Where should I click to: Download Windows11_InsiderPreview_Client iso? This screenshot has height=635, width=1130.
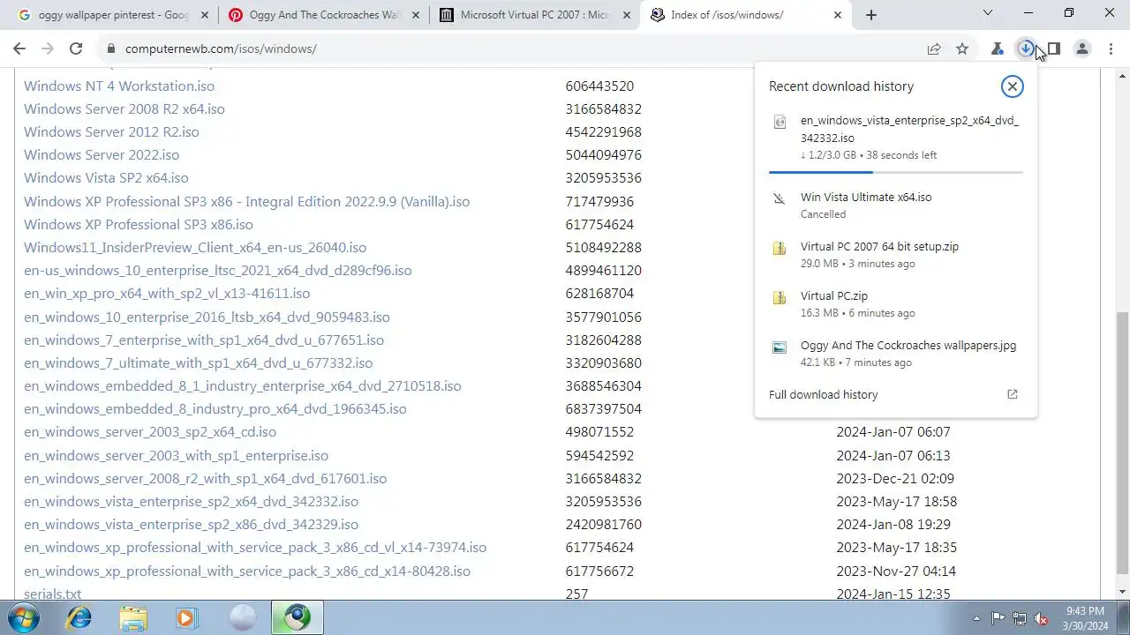[195, 247]
